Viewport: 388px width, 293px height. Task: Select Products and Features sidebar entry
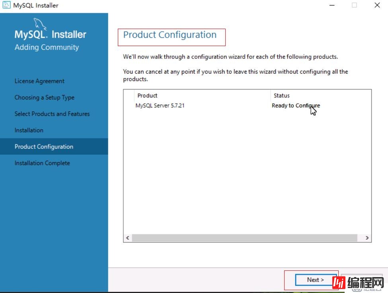[x=52, y=114]
